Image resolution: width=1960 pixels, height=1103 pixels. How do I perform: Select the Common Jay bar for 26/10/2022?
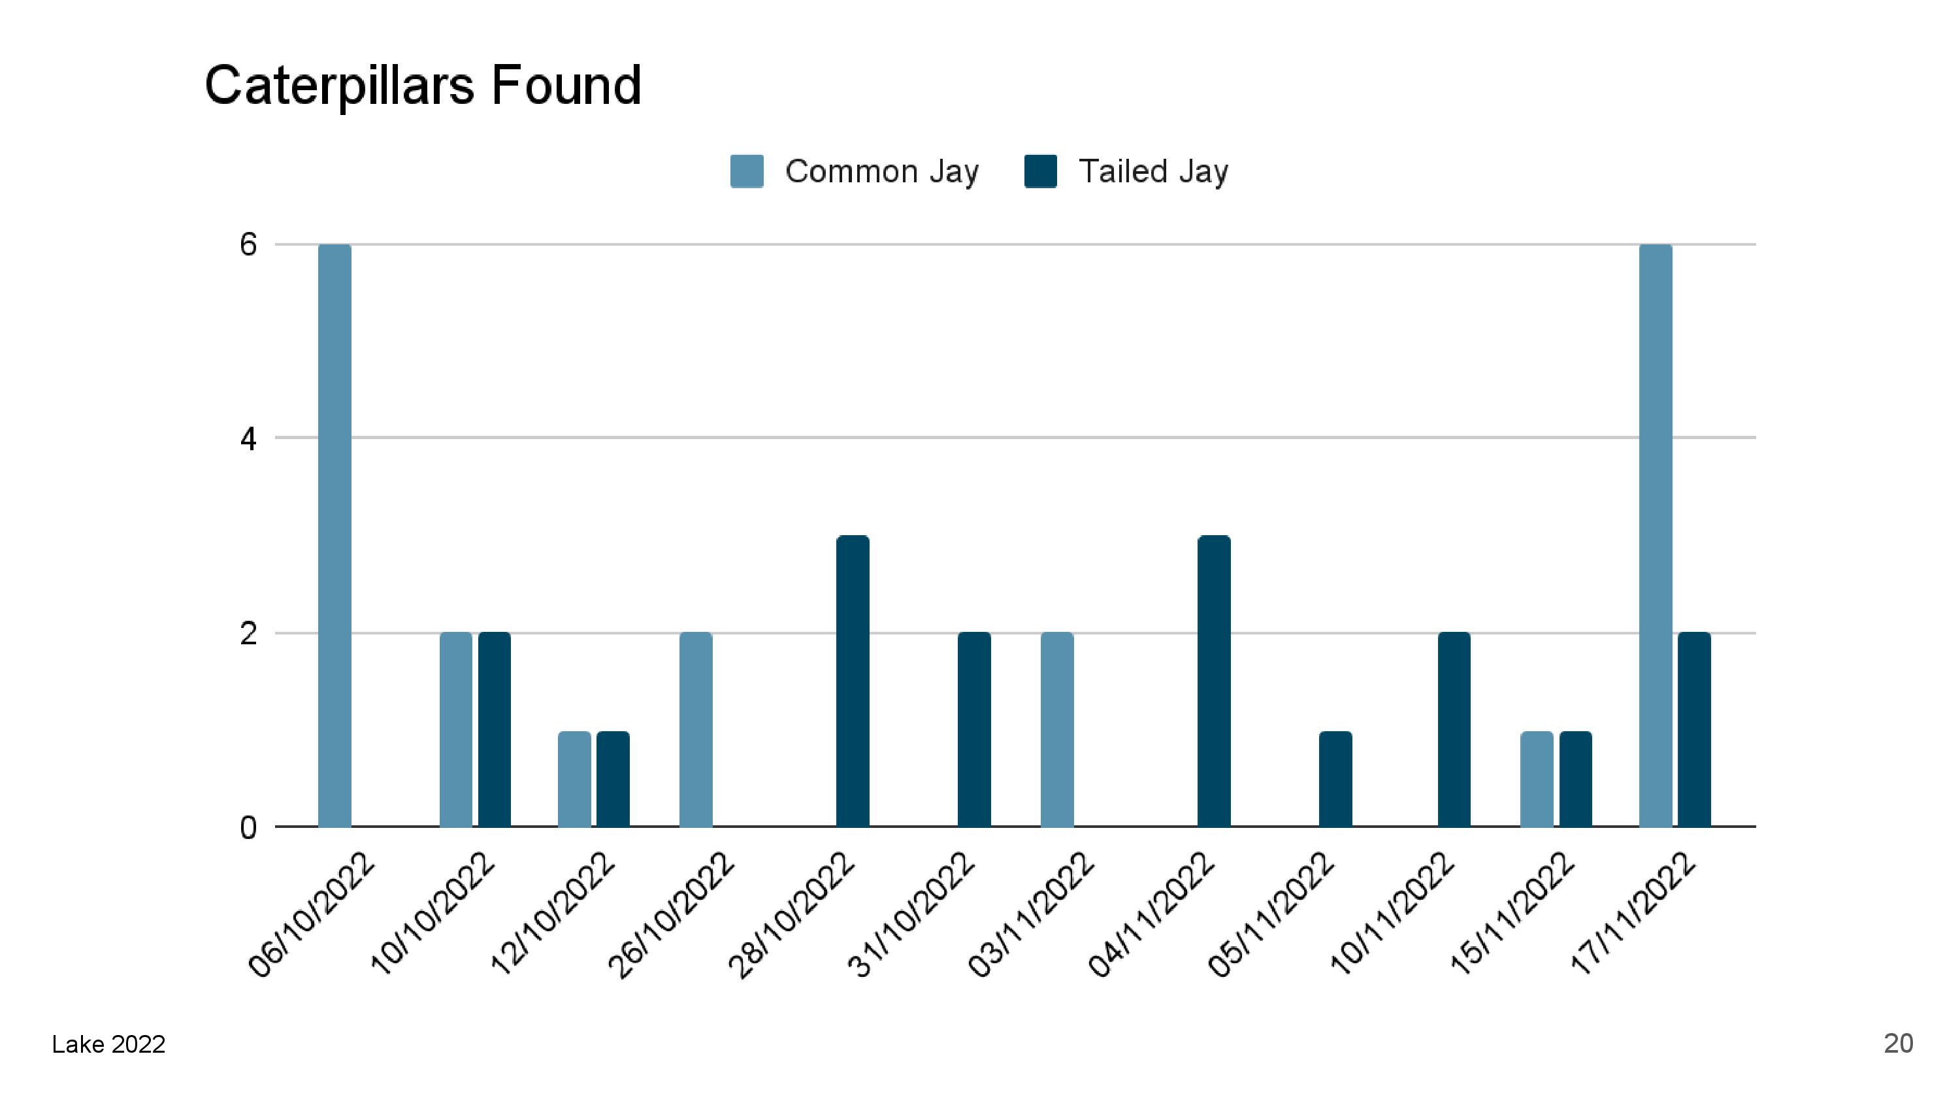[x=695, y=729]
